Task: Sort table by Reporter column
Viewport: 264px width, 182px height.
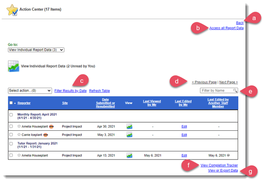Action: pyautogui.click(x=24, y=103)
